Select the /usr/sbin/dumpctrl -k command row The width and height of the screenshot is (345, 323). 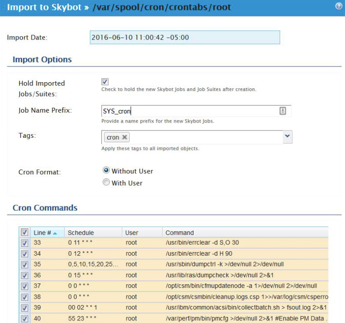[174, 264]
